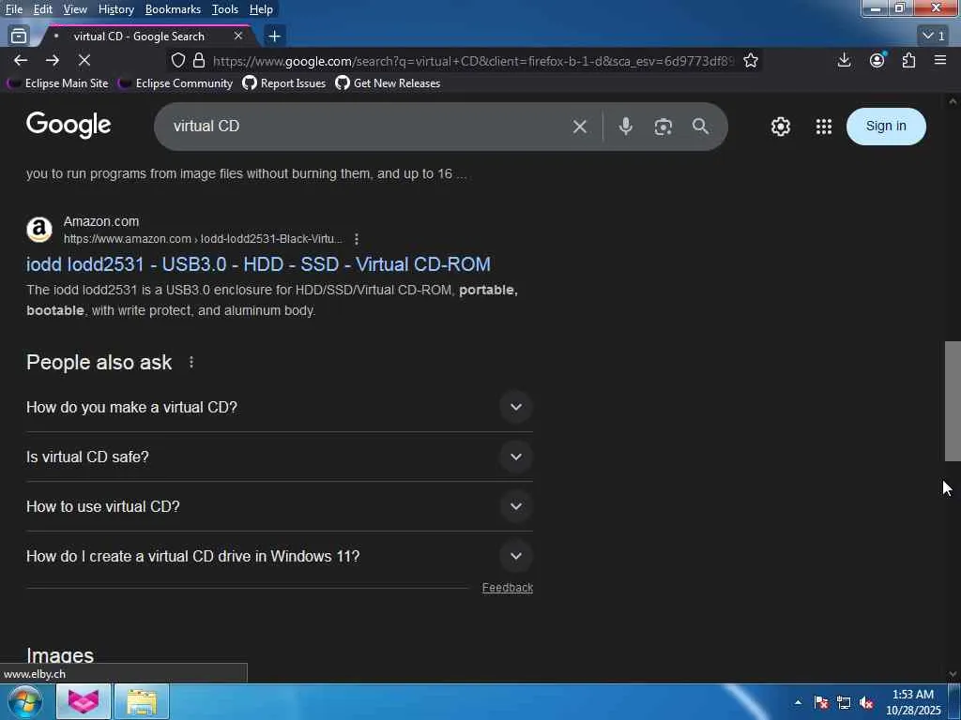Viewport: 961px width, 720px height.
Task: Click the Amazon favicon in result
Action: coord(39,230)
